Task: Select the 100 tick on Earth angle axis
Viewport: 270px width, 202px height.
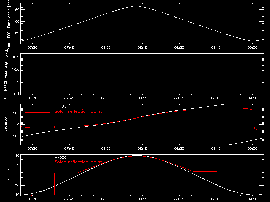Action: [x=16, y=22]
